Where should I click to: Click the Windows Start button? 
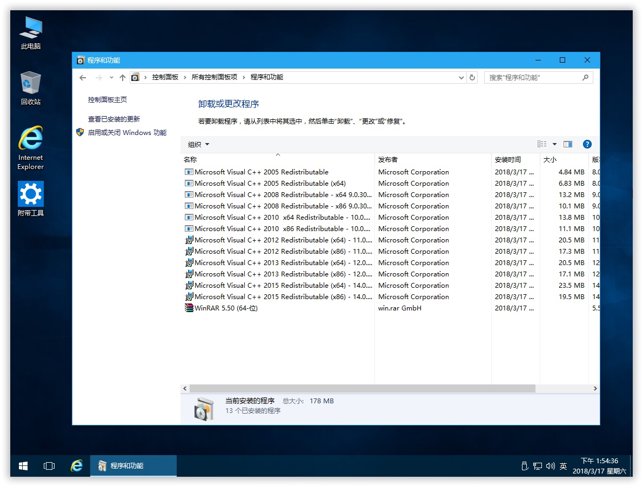click(x=23, y=466)
